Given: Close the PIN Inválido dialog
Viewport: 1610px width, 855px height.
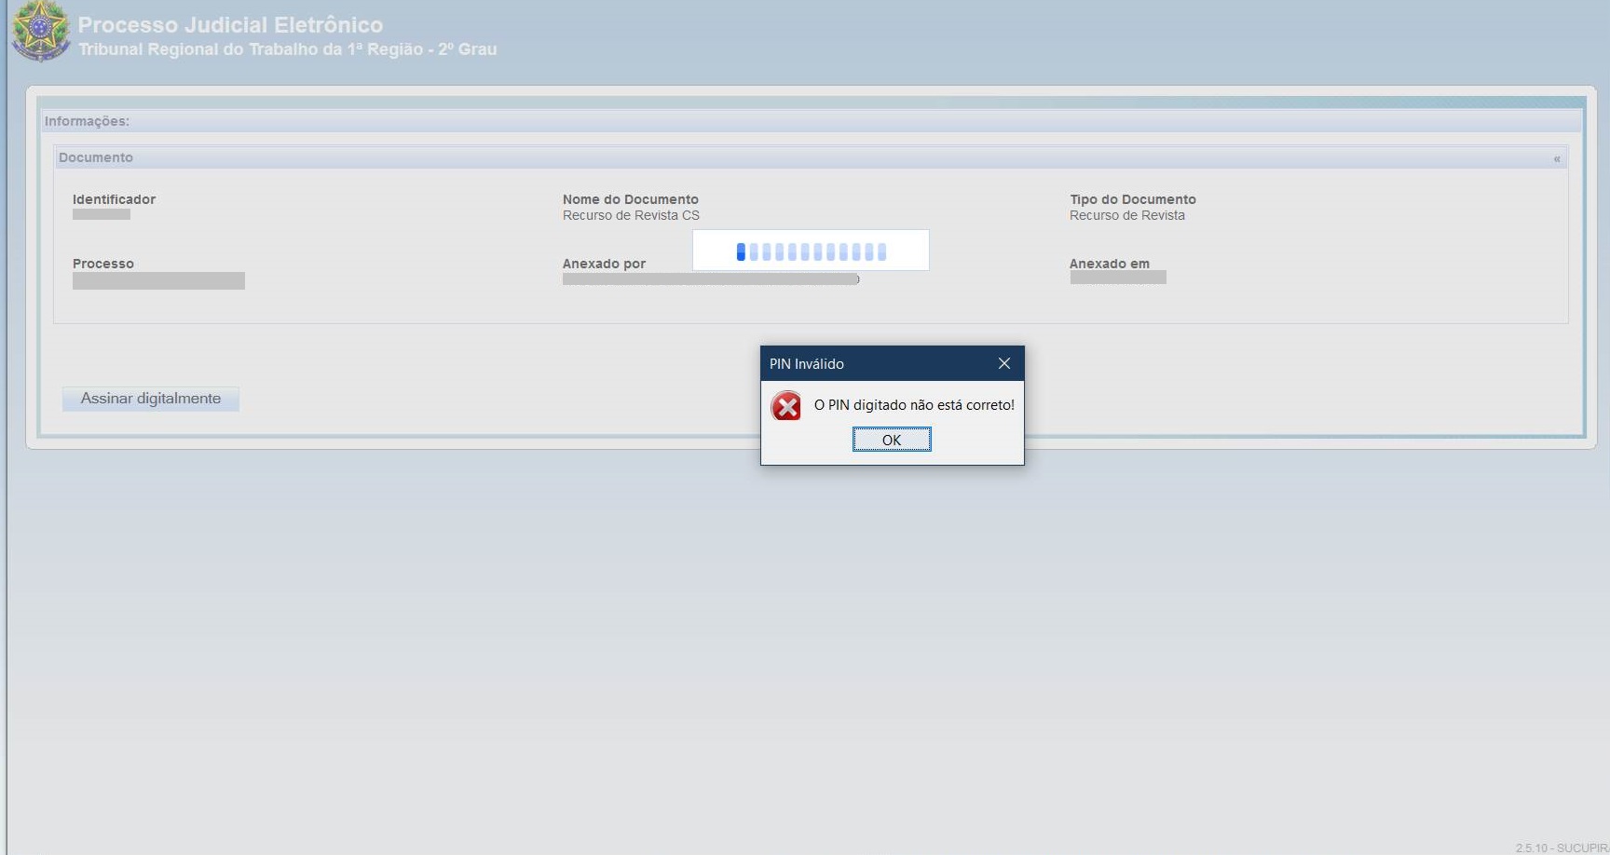Looking at the screenshot, I should tap(1003, 363).
